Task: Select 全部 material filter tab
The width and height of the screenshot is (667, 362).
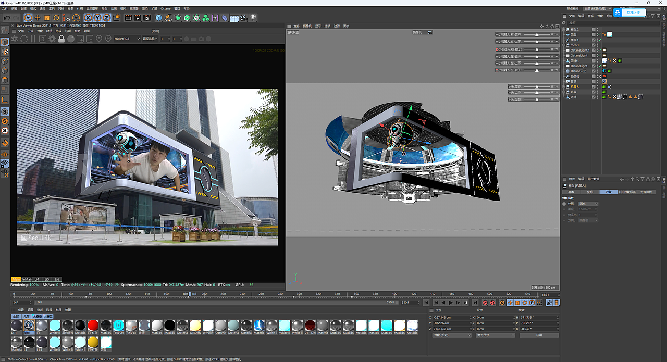Action: pos(16,316)
